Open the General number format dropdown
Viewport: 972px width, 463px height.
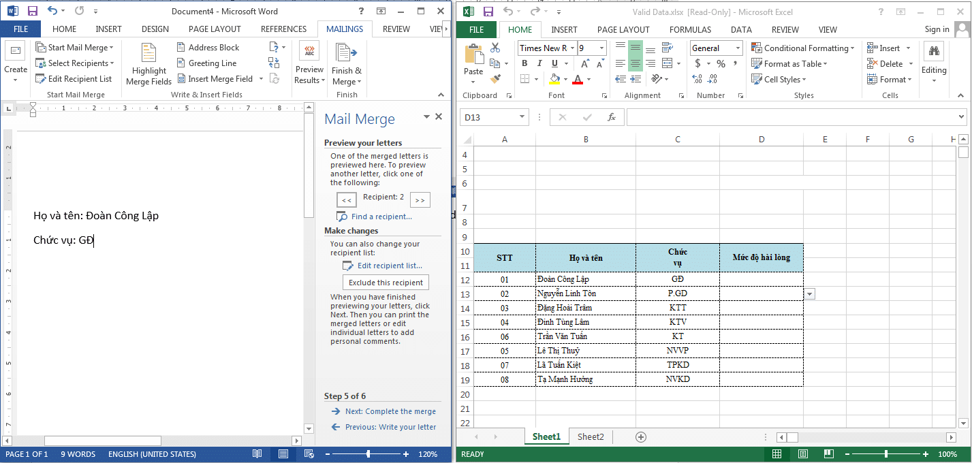(x=738, y=48)
